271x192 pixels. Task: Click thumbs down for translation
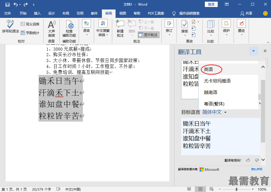(257, 160)
